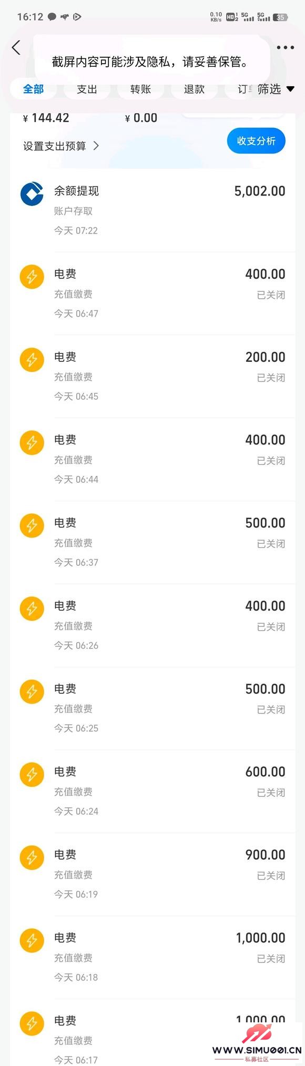Switch to the 退款 tab
The width and height of the screenshot is (305, 1066).
pyautogui.click(x=194, y=89)
